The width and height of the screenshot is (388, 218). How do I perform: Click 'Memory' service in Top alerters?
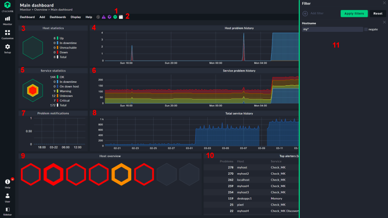pos(276,199)
